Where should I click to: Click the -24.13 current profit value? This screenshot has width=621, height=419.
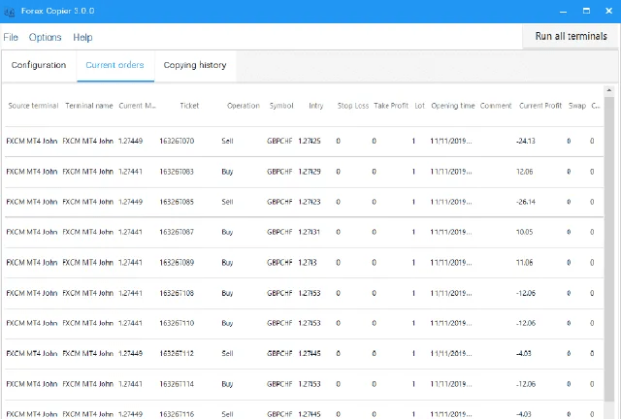526,141
